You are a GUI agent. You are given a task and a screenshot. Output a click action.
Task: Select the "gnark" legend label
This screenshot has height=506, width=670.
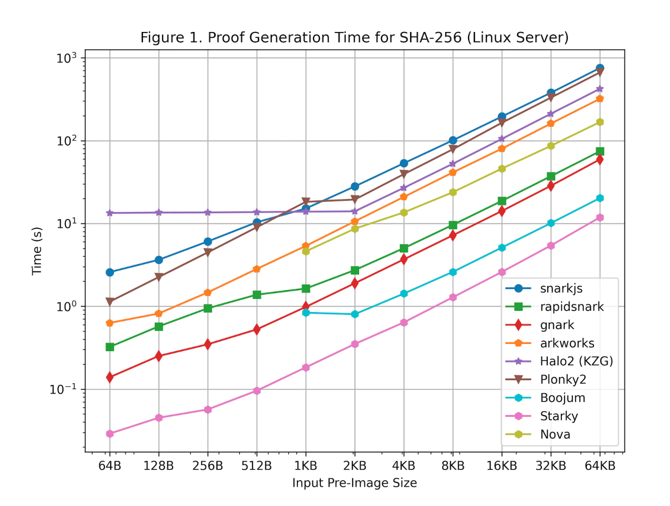click(557, 325)
